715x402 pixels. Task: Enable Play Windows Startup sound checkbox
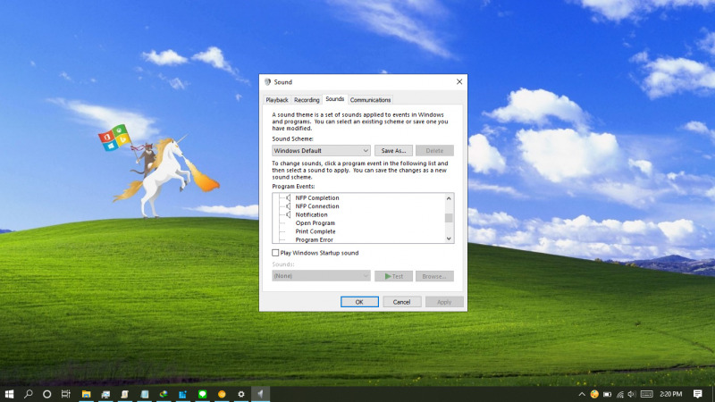point(275,253)
